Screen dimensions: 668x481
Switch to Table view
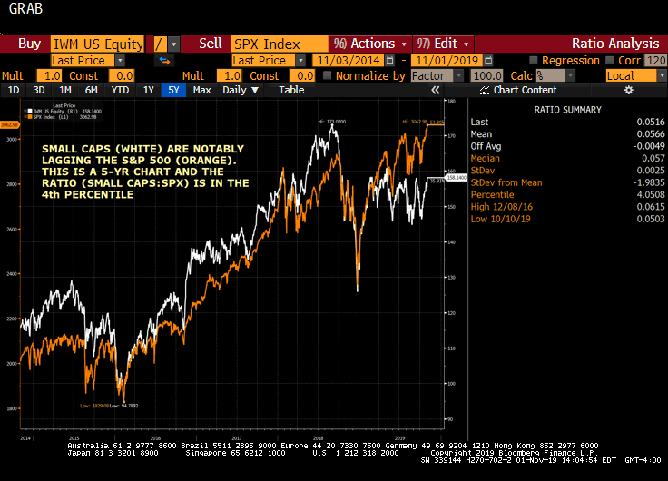[291, 90]
